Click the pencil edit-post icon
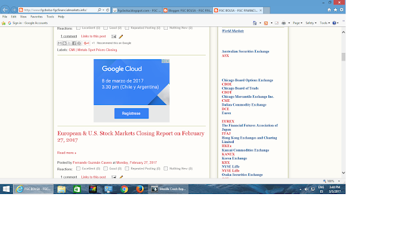Viewport: 413px width, 232px height. pyautogui.click(x=121, y=37)
